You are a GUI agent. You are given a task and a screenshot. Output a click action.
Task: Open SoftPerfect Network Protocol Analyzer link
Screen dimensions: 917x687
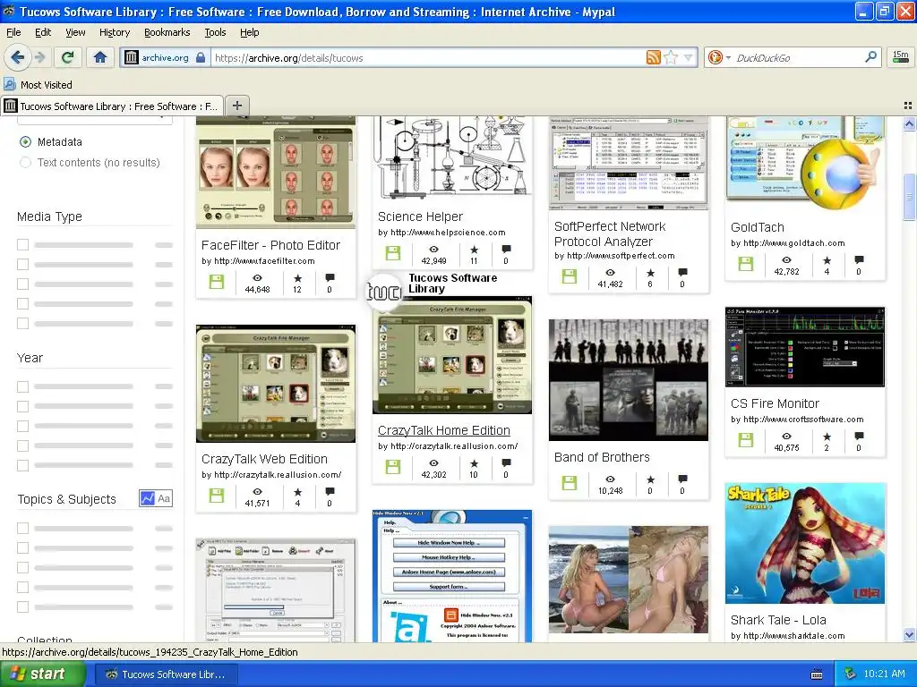[610, 233]
